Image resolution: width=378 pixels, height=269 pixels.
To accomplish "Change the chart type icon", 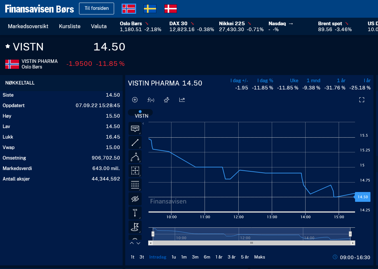I will pyautogui.click(x=182, y=100).
